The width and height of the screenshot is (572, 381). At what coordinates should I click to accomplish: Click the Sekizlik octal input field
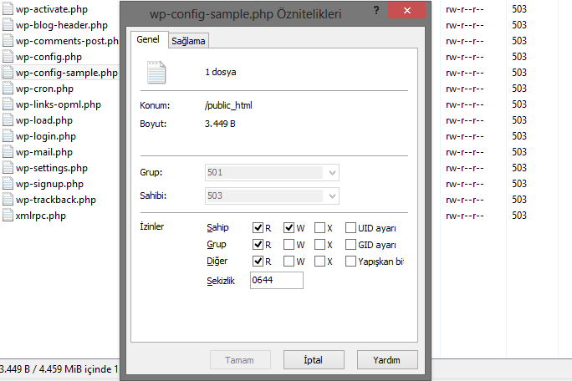(275, 281)
